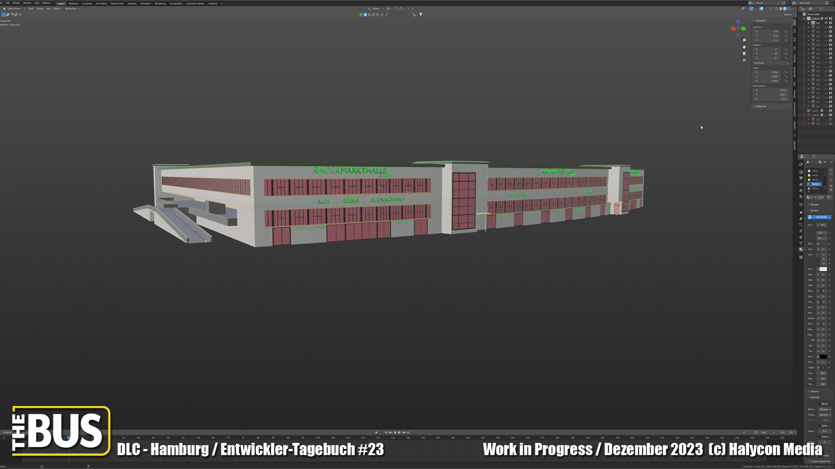This screenshot has width=835, height=469.
Task: Click the Use Nodes button
Action: coord(820,217)
